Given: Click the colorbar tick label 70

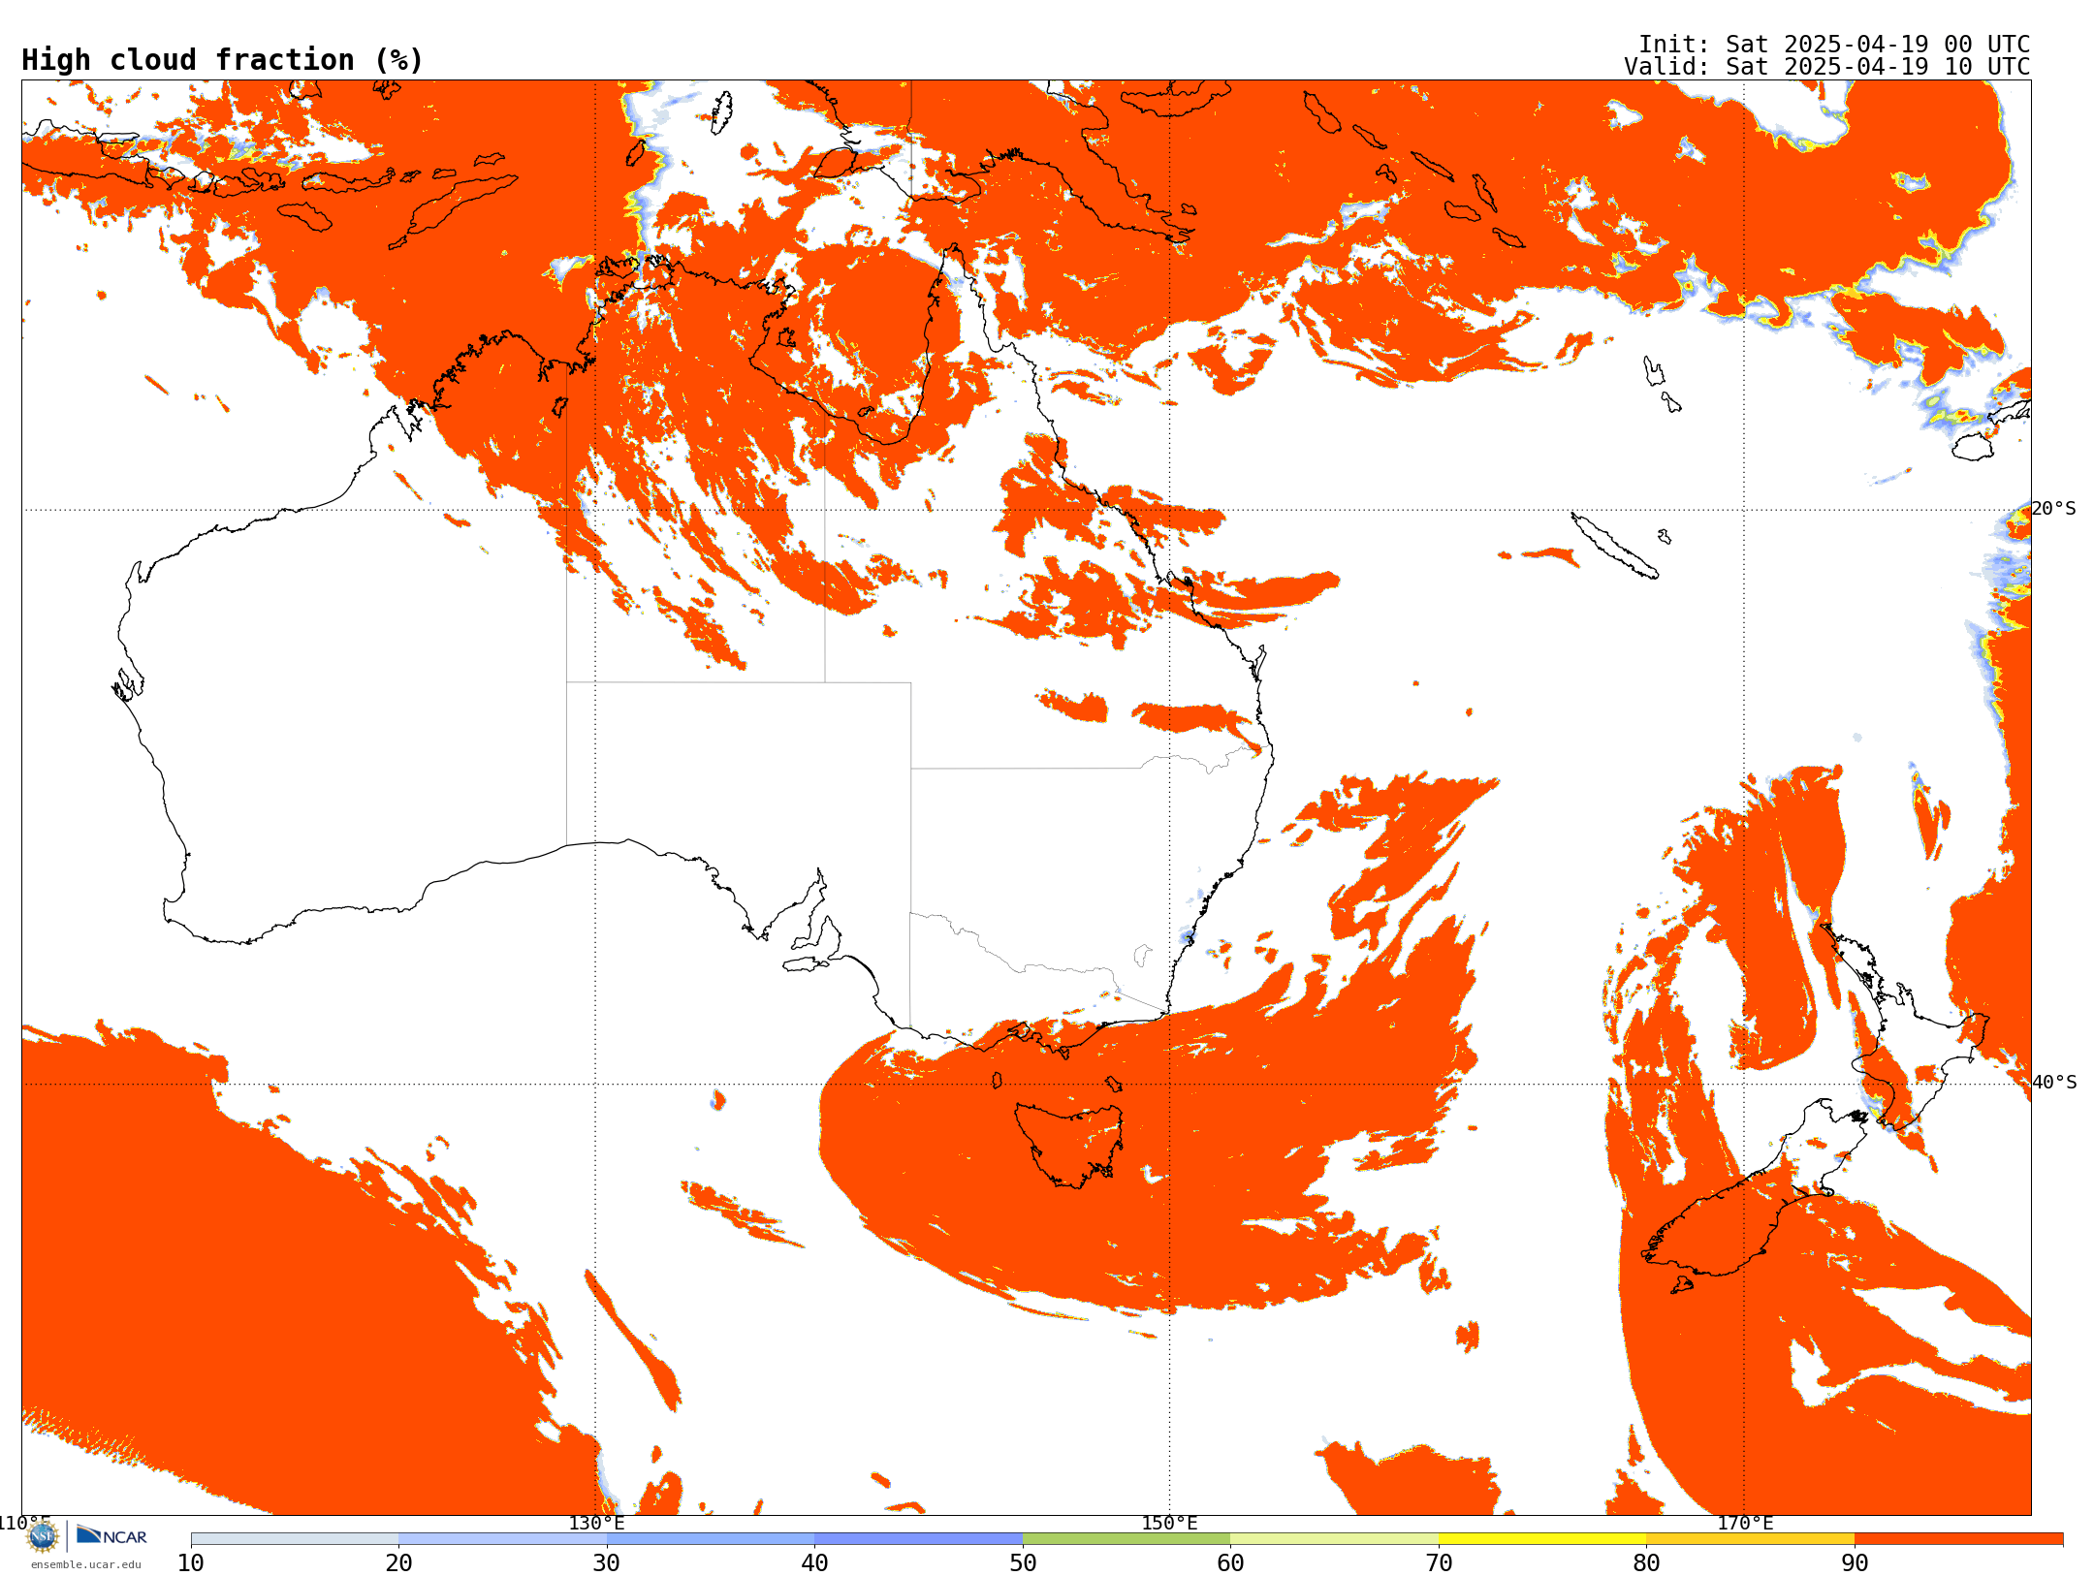Looking at the screenshot, I should (1439, 1563).
